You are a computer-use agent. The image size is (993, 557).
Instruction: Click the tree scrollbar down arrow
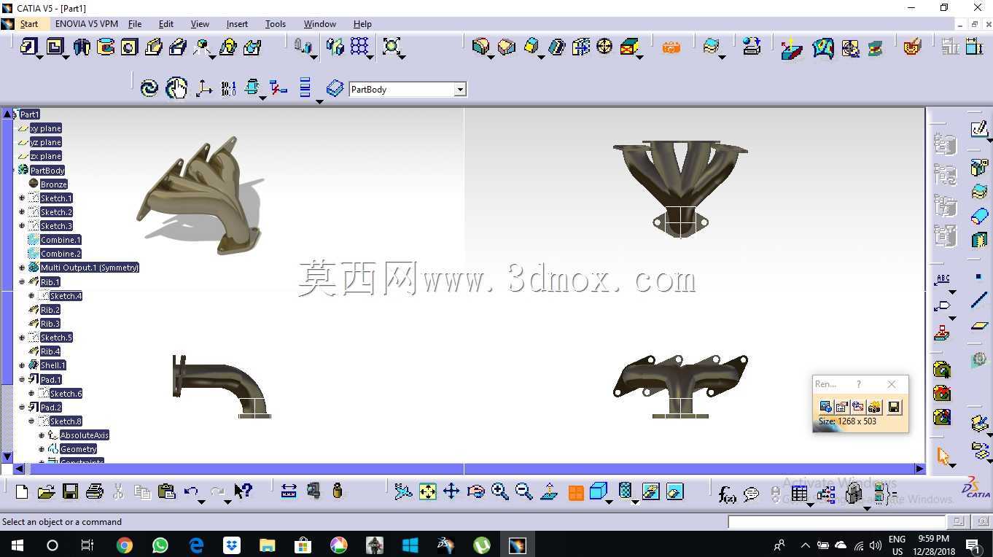(7, 457)
